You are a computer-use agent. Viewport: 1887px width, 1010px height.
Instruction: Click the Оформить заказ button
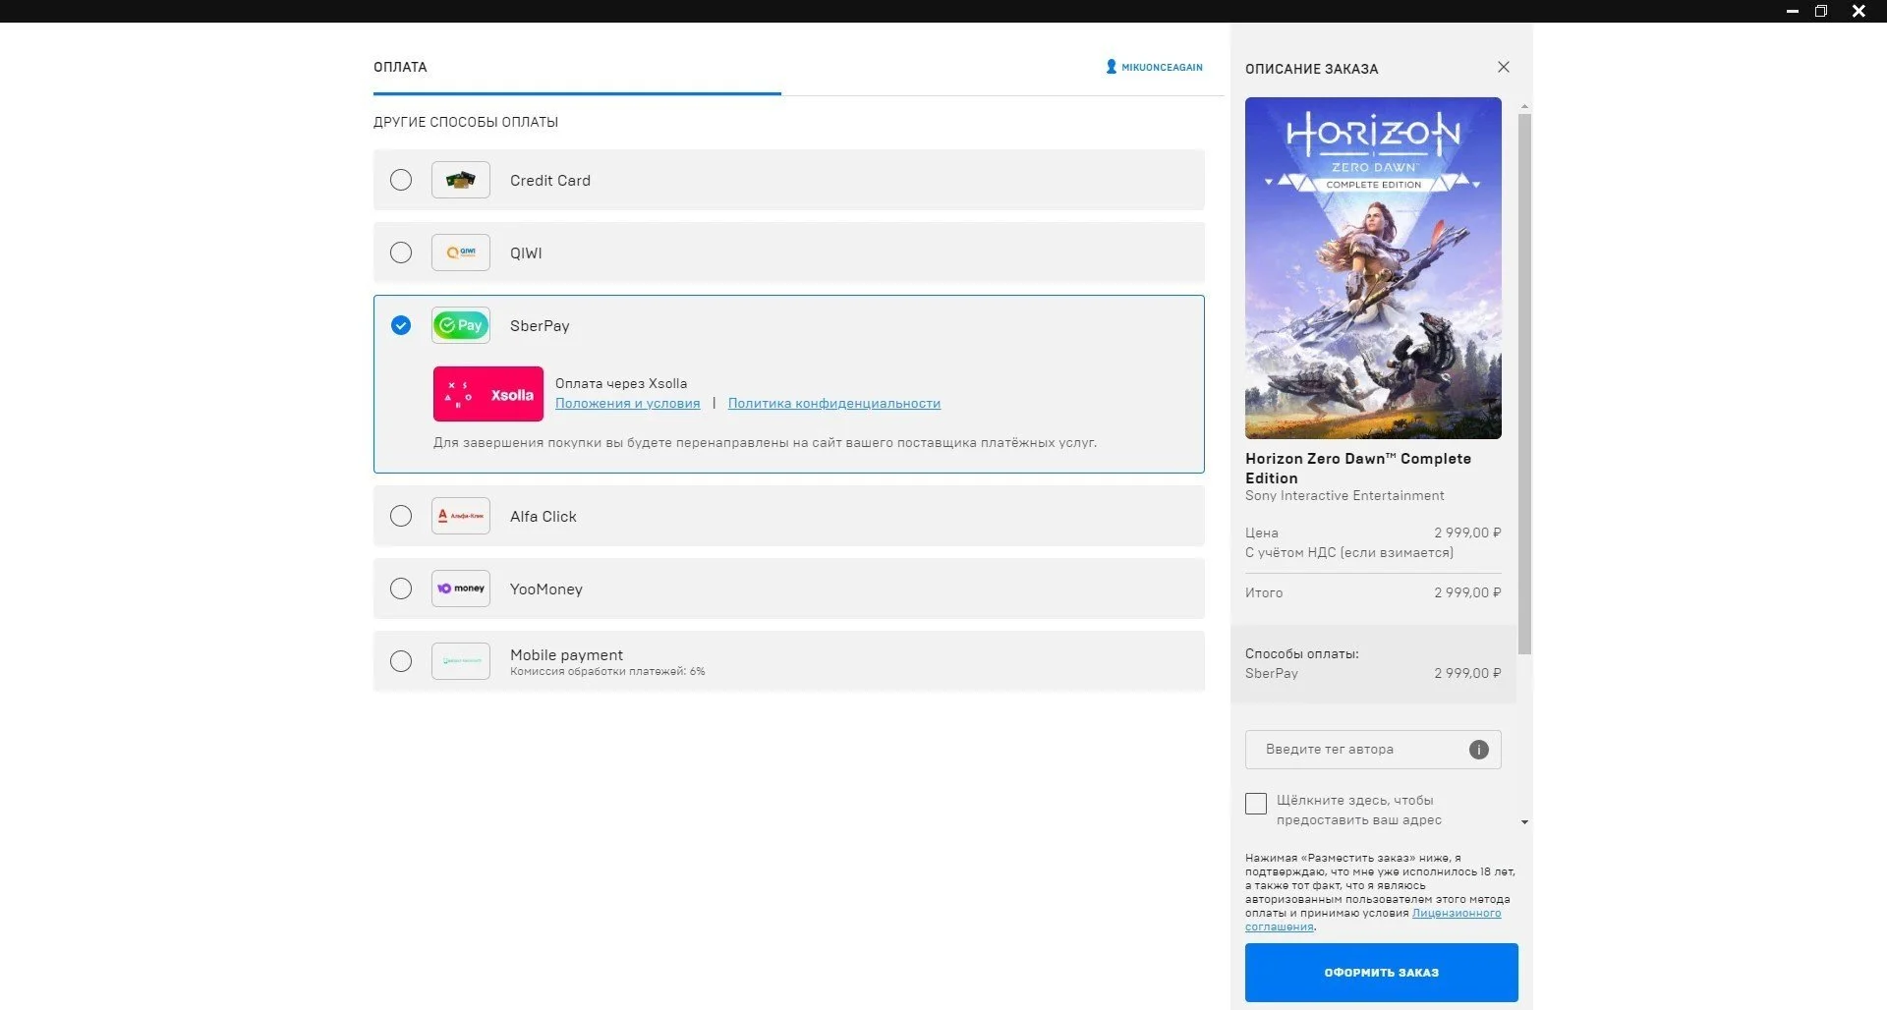[x=1382, y=973]
